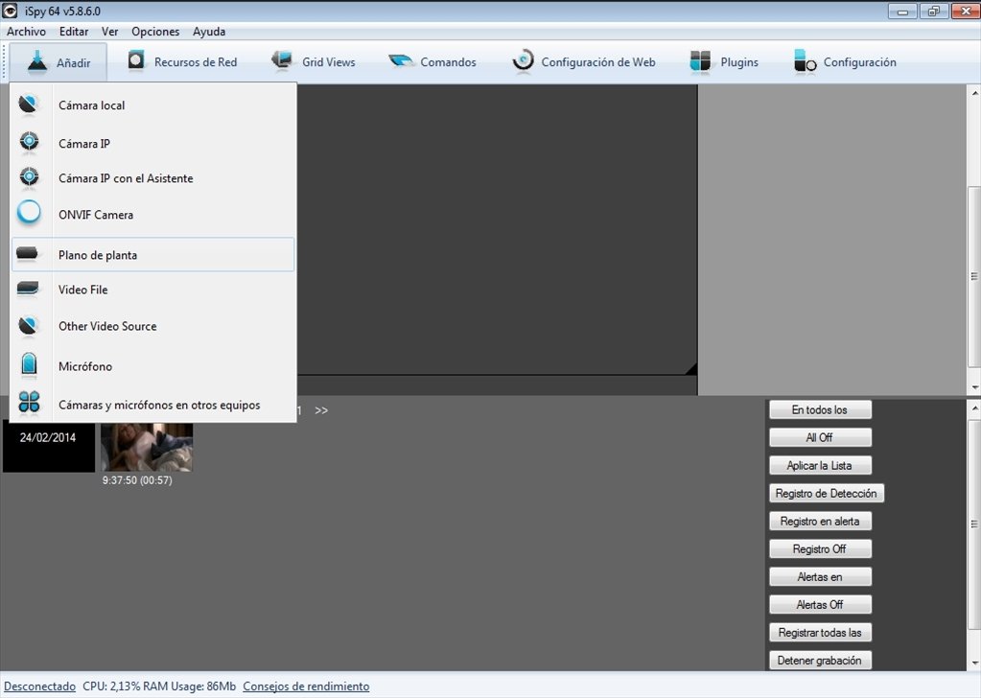Click the Aplicar la Lista button
This screenshot has height=698, width=981.
820,465
